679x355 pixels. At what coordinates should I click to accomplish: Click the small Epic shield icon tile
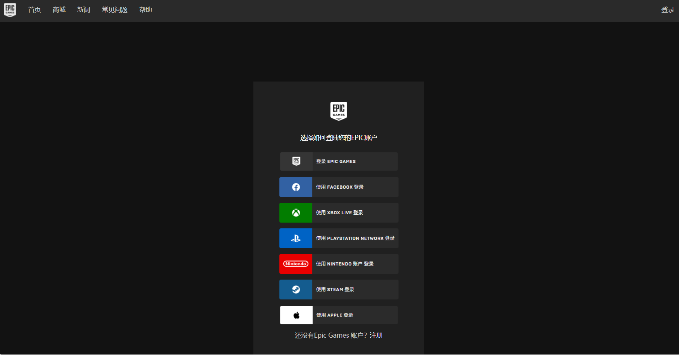(296, 161)
